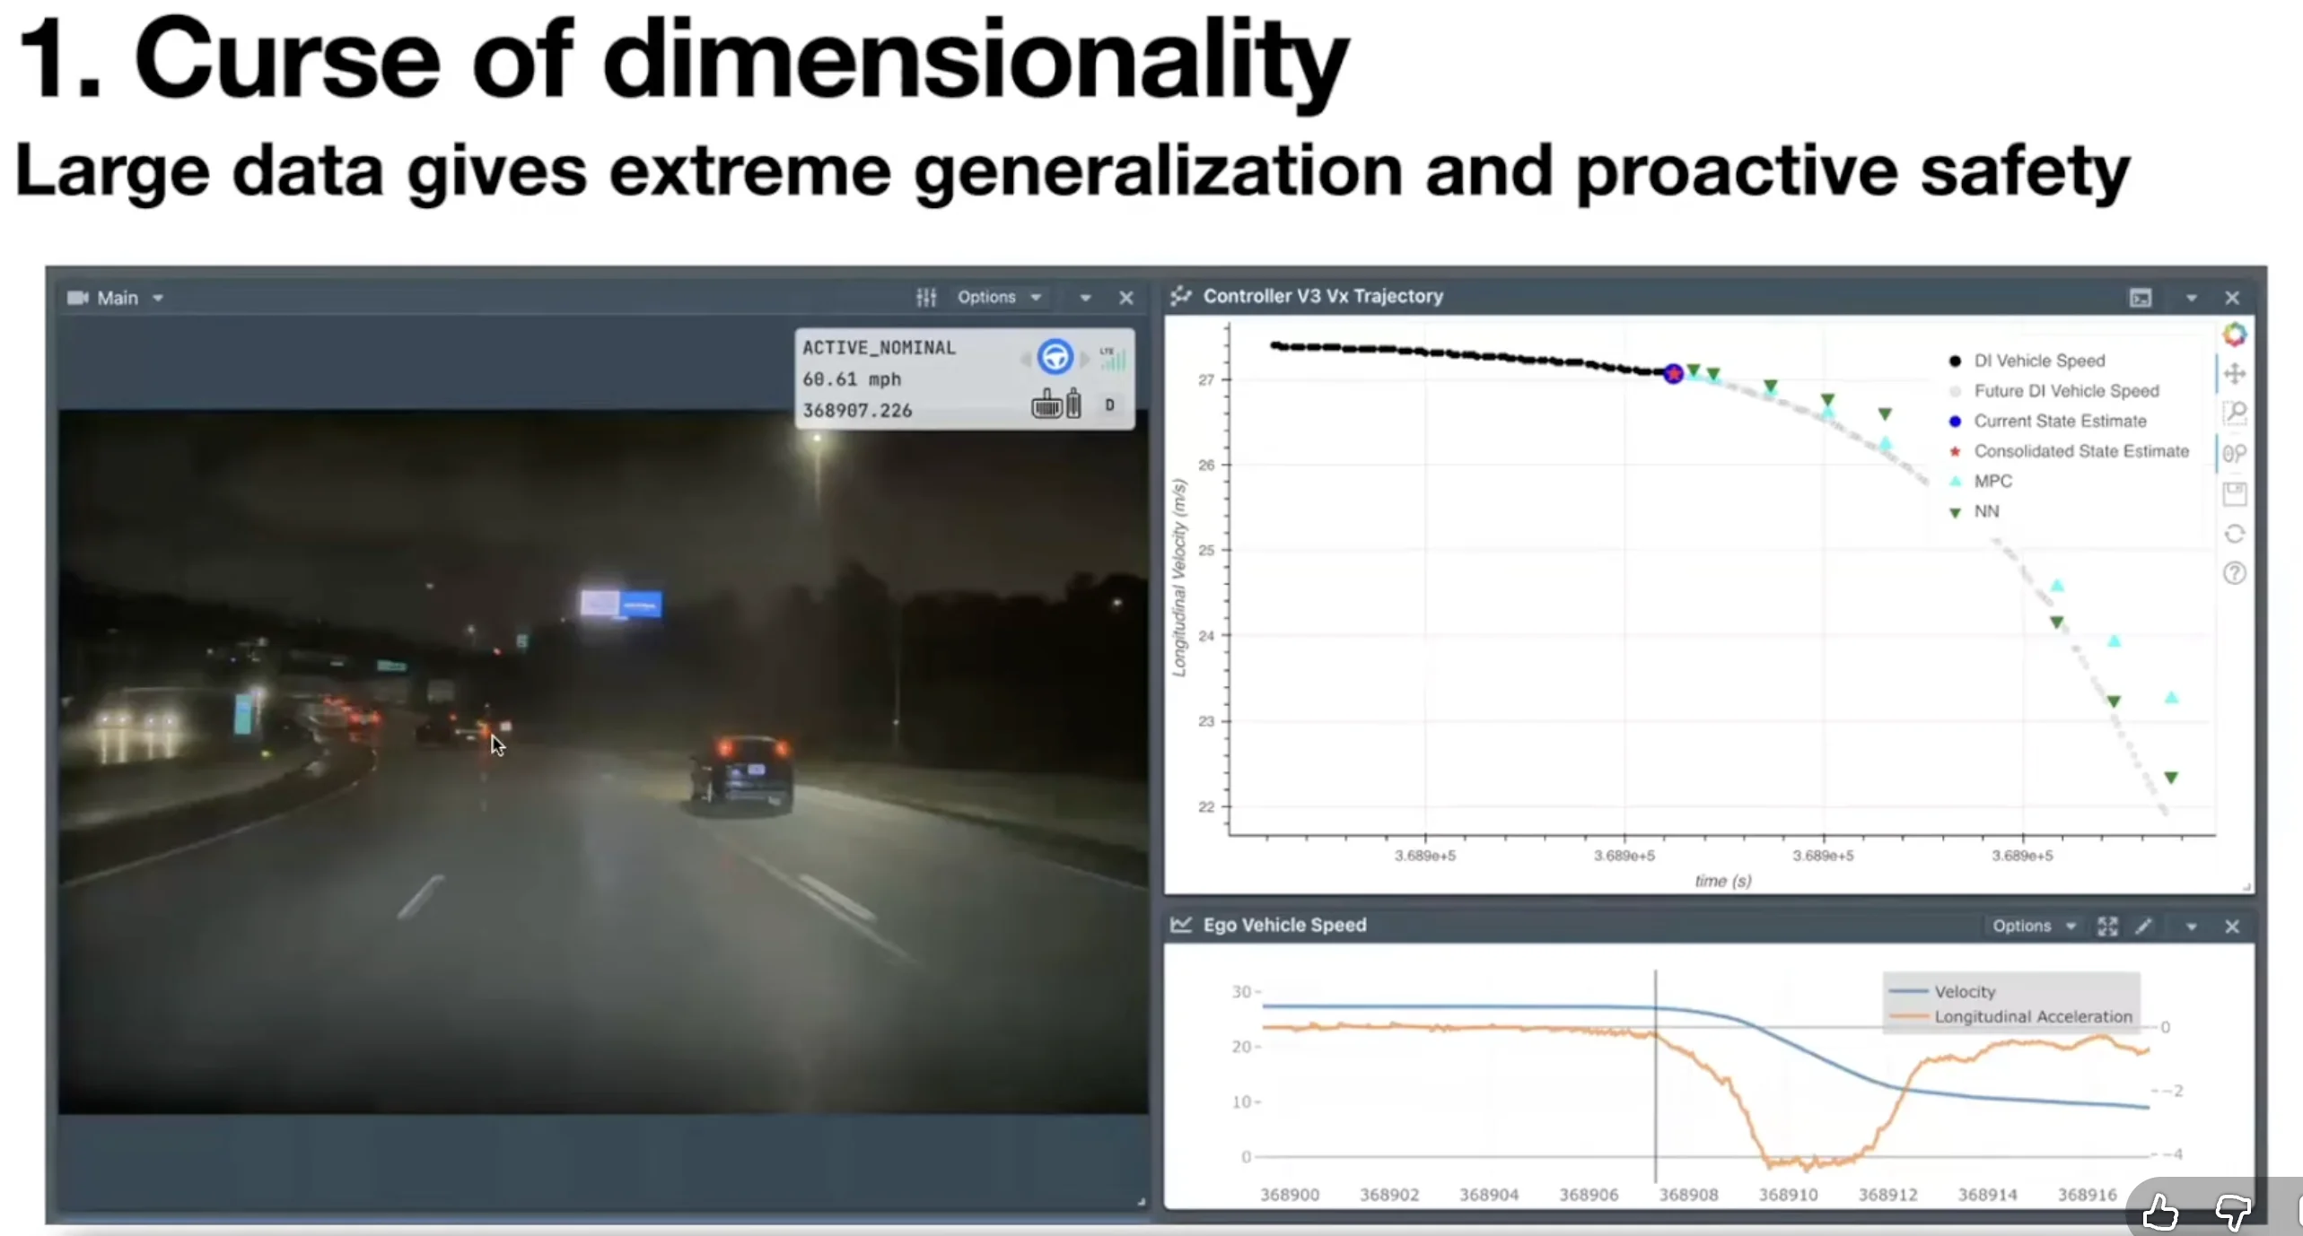This screenshot has width=2303, height=1236.
Task: Open the sliders settings icon in Main panel
Action: [x=925, y=297]
